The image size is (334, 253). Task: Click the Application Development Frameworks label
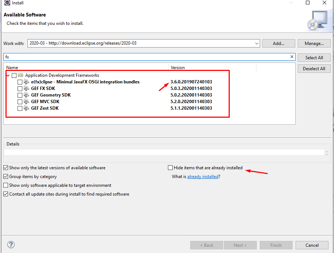click(x=62, y=75)
